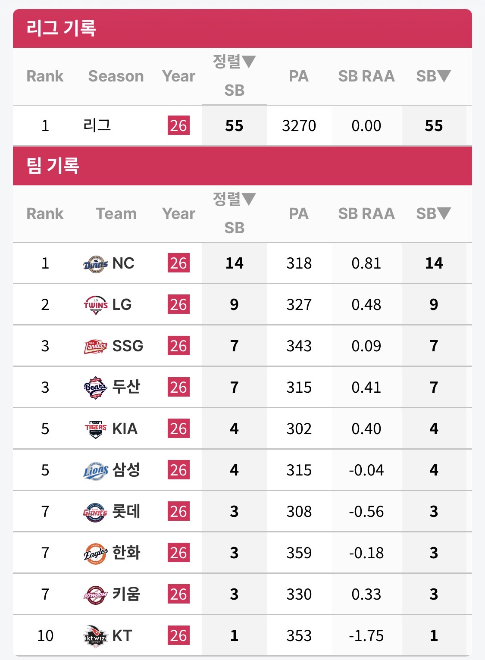Click the Samsung Lions team logo

coord(95,470)
